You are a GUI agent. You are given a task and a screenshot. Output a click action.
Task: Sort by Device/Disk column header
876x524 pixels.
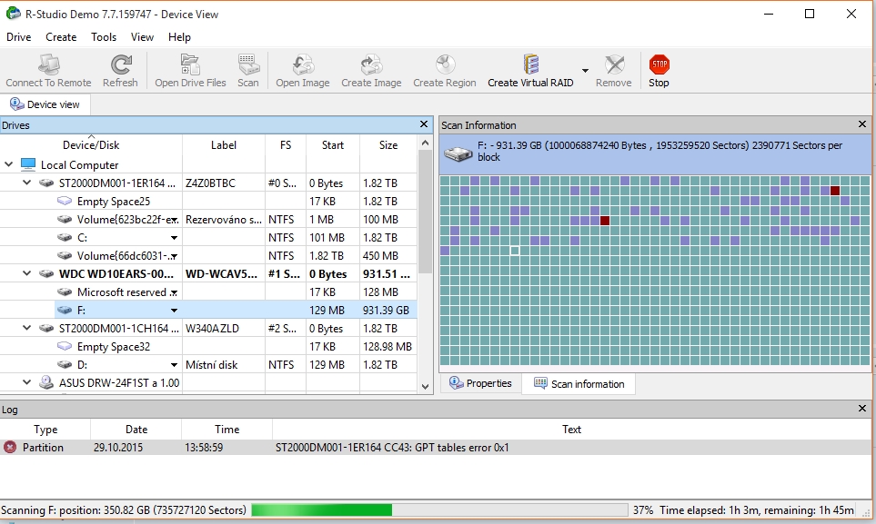(x=91, y=144)
